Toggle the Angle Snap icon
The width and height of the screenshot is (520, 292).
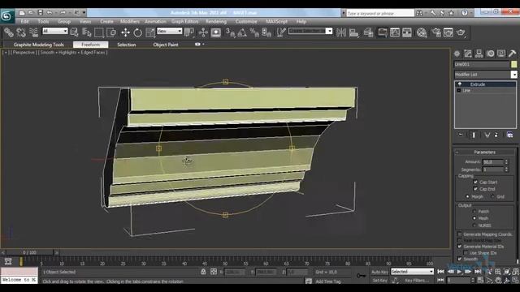(242, 32)
